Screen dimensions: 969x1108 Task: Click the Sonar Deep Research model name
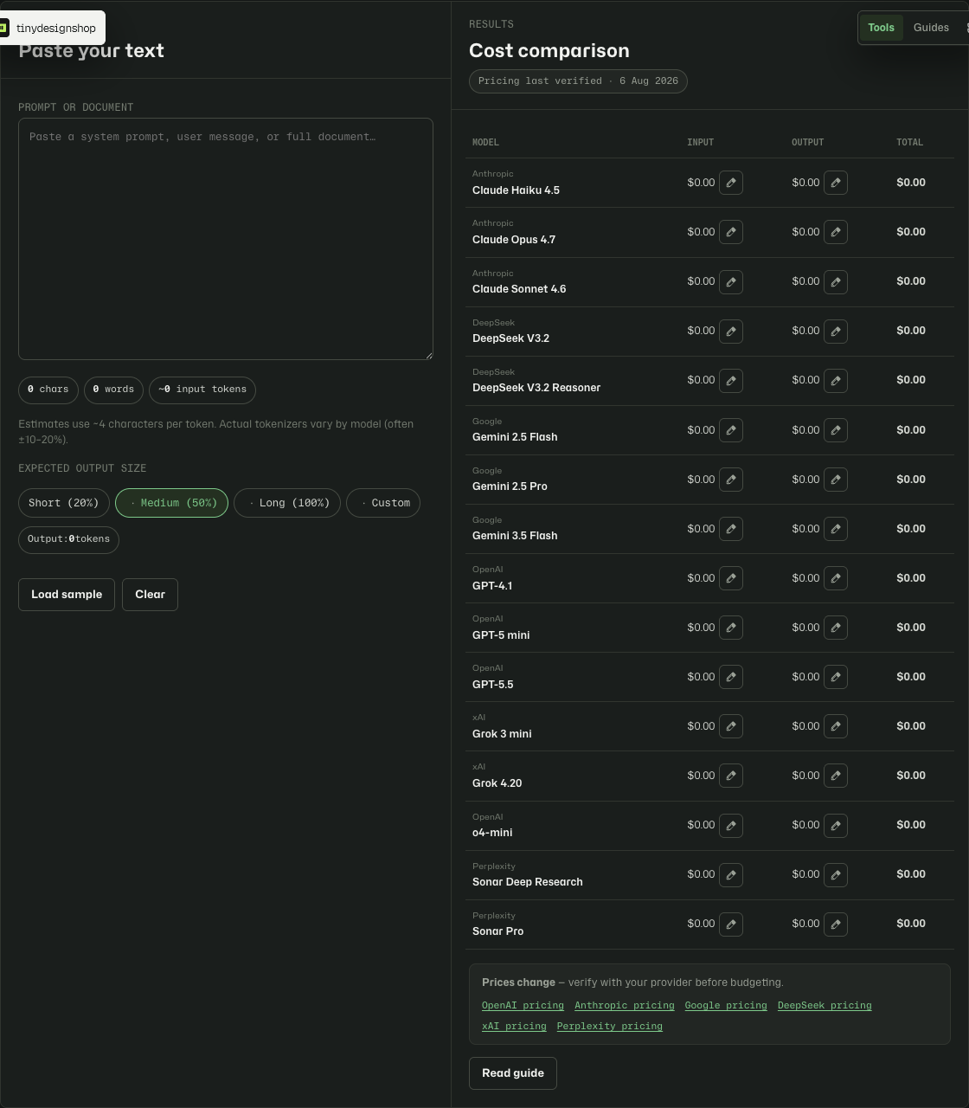point(528,882)
